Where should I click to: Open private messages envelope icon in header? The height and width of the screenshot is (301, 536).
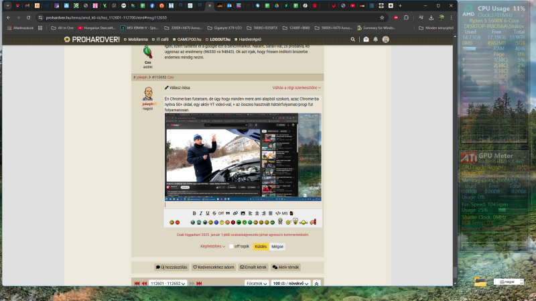pyautogui.click(x=366, y=40)
